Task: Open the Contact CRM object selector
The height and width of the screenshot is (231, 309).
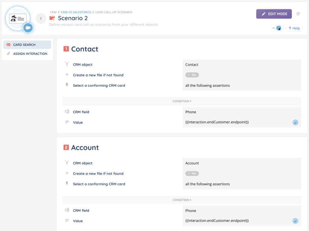Action: click(x=241, y=65)
